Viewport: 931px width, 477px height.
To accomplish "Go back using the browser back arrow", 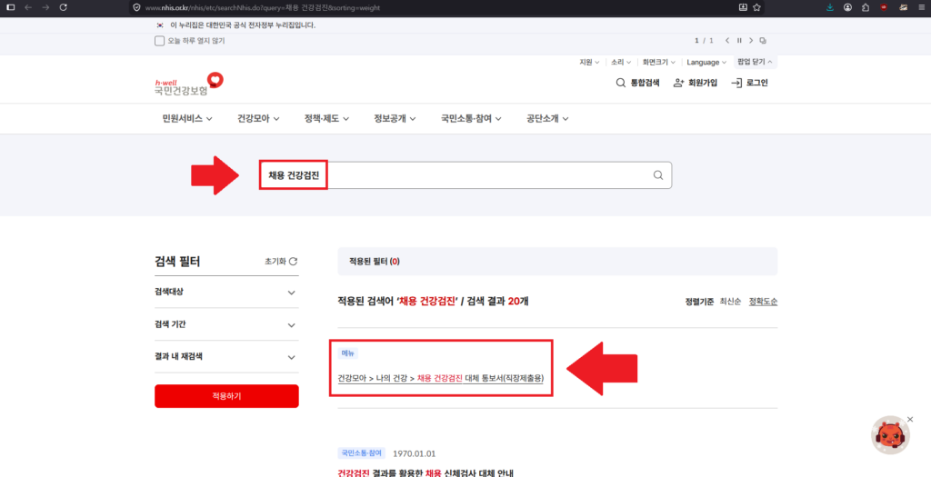I will click(x=28, y=7).
